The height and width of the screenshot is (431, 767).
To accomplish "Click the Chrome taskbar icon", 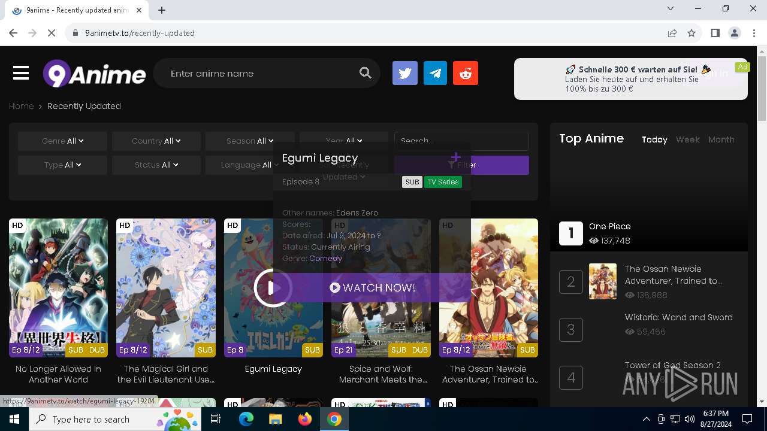I will click(x=334, y=419).
